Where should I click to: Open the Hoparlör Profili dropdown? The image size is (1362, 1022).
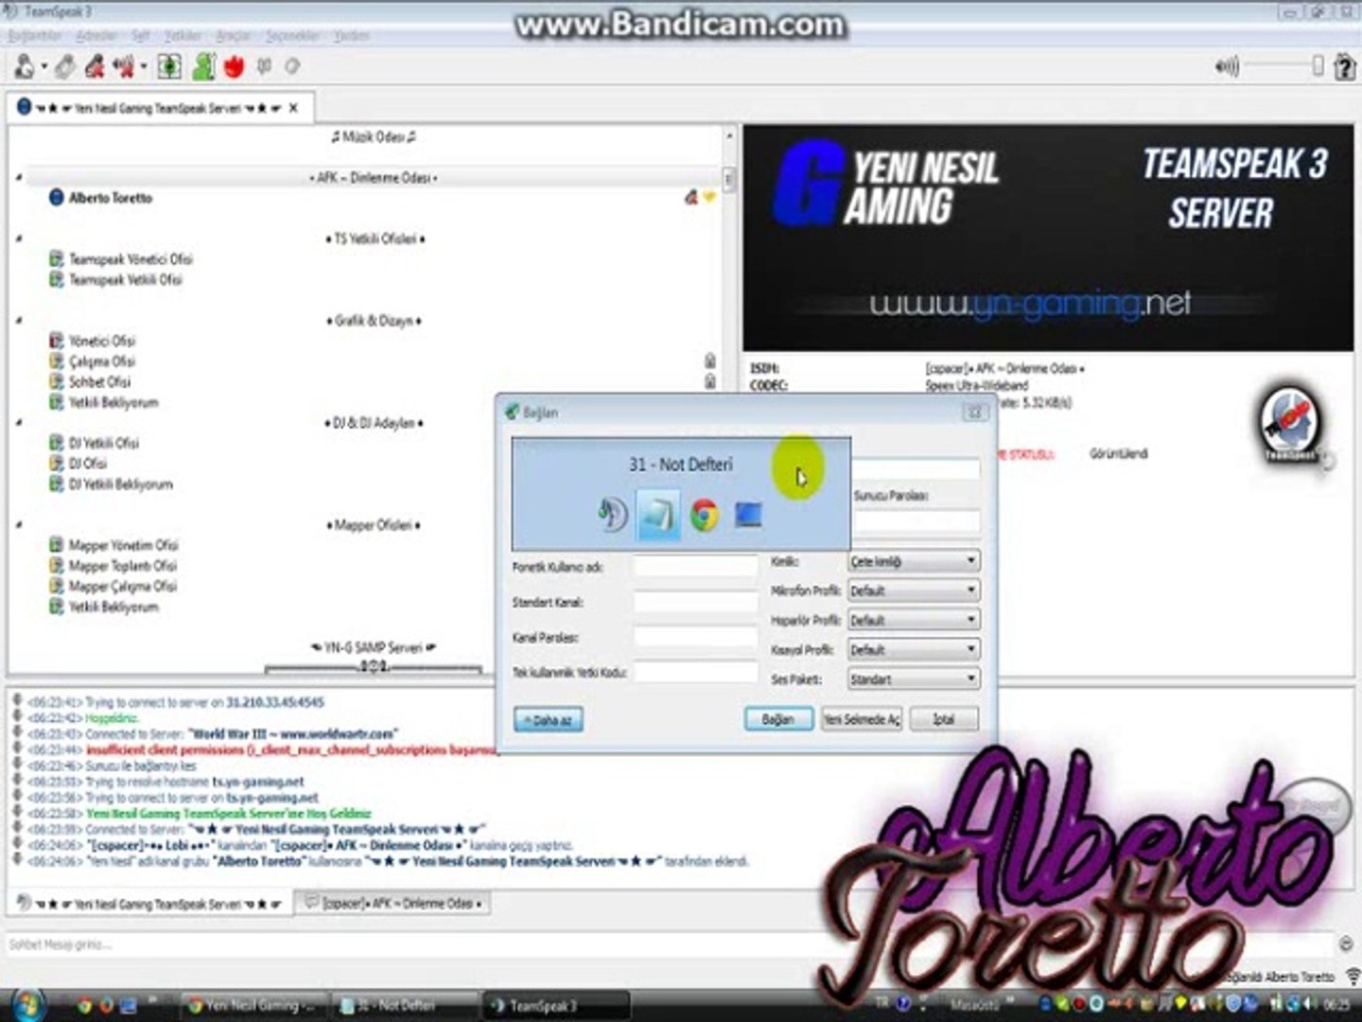tap(913, 620)
